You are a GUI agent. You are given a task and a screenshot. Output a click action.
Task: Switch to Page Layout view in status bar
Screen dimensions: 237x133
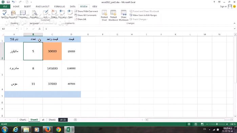[196, 124]
